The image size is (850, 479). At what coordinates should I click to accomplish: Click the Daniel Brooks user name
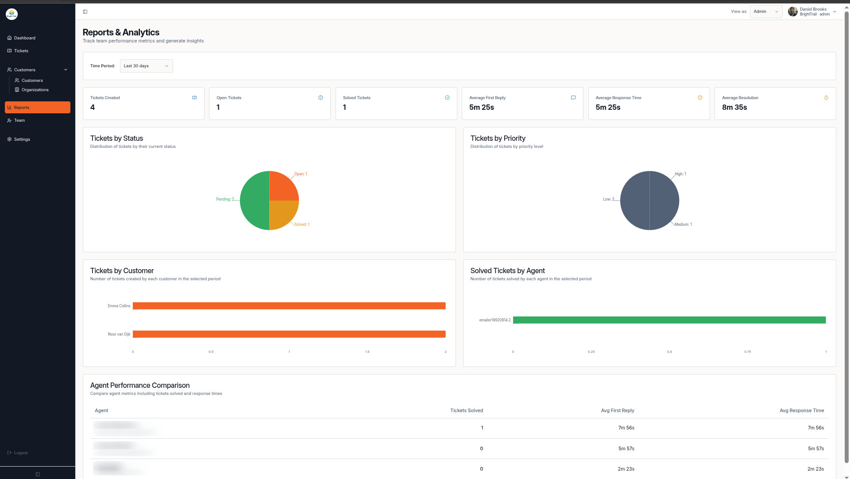(813, 9)
